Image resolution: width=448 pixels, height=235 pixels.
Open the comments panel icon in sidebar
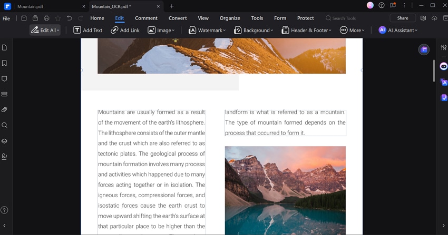click(4, 79)
